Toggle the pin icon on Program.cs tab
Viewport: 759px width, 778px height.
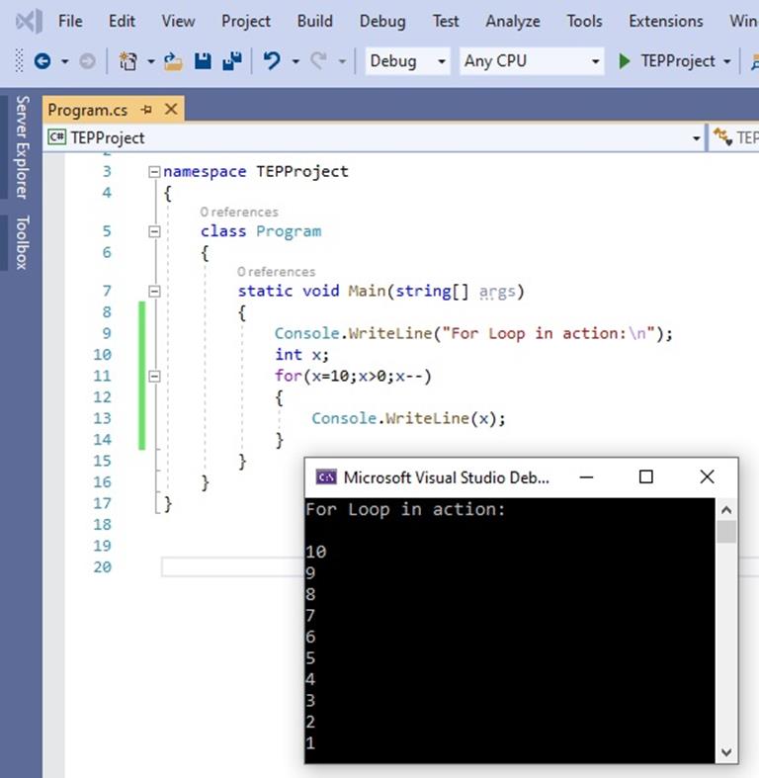147,110
